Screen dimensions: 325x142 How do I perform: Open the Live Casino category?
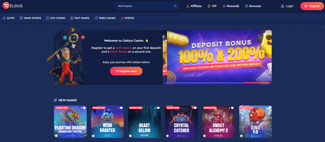56,18
